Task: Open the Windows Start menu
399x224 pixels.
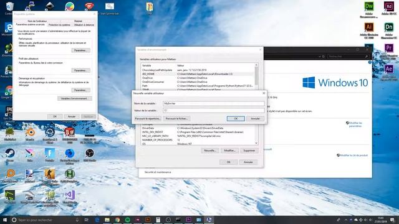Action: coord(4,220)
